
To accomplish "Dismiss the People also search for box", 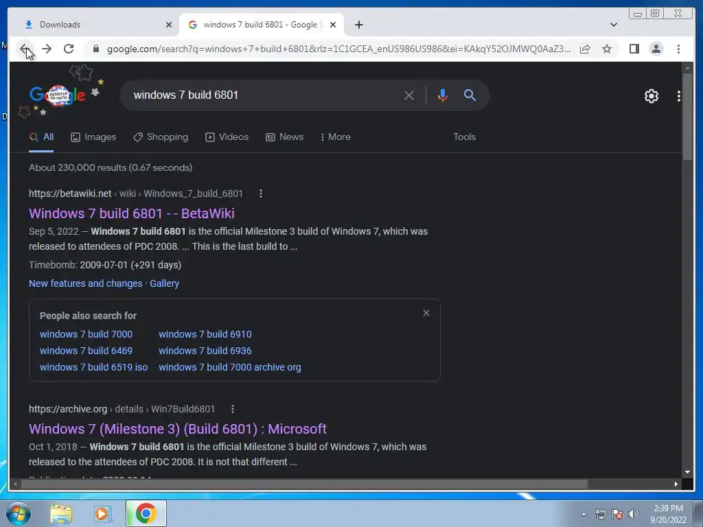I will [x=426, y=313].
